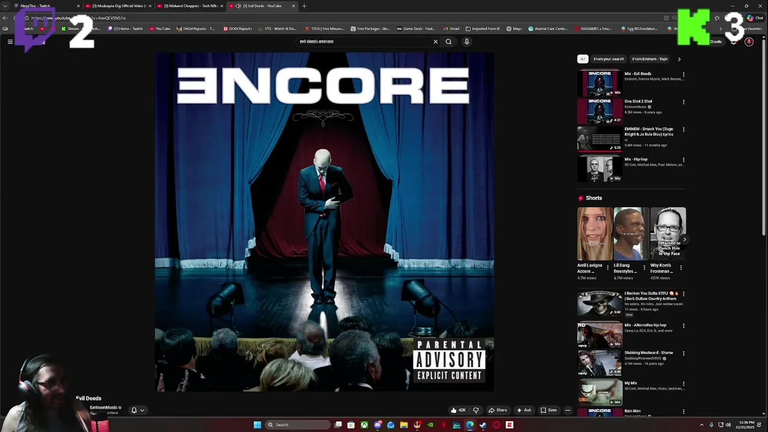Open options for Mix - Hip-hop

683,160
